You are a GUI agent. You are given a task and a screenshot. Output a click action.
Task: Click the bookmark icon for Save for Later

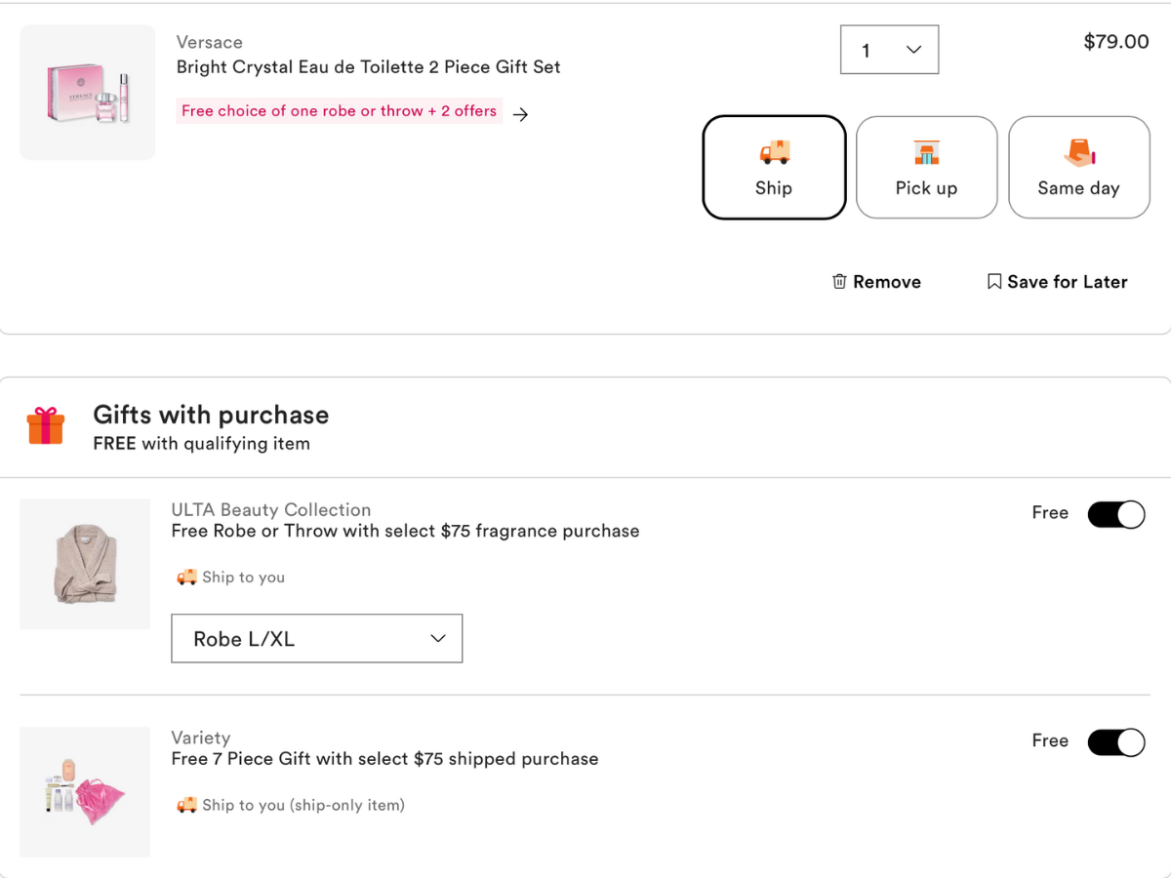[993, 282]
